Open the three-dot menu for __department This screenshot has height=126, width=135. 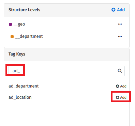120,36
